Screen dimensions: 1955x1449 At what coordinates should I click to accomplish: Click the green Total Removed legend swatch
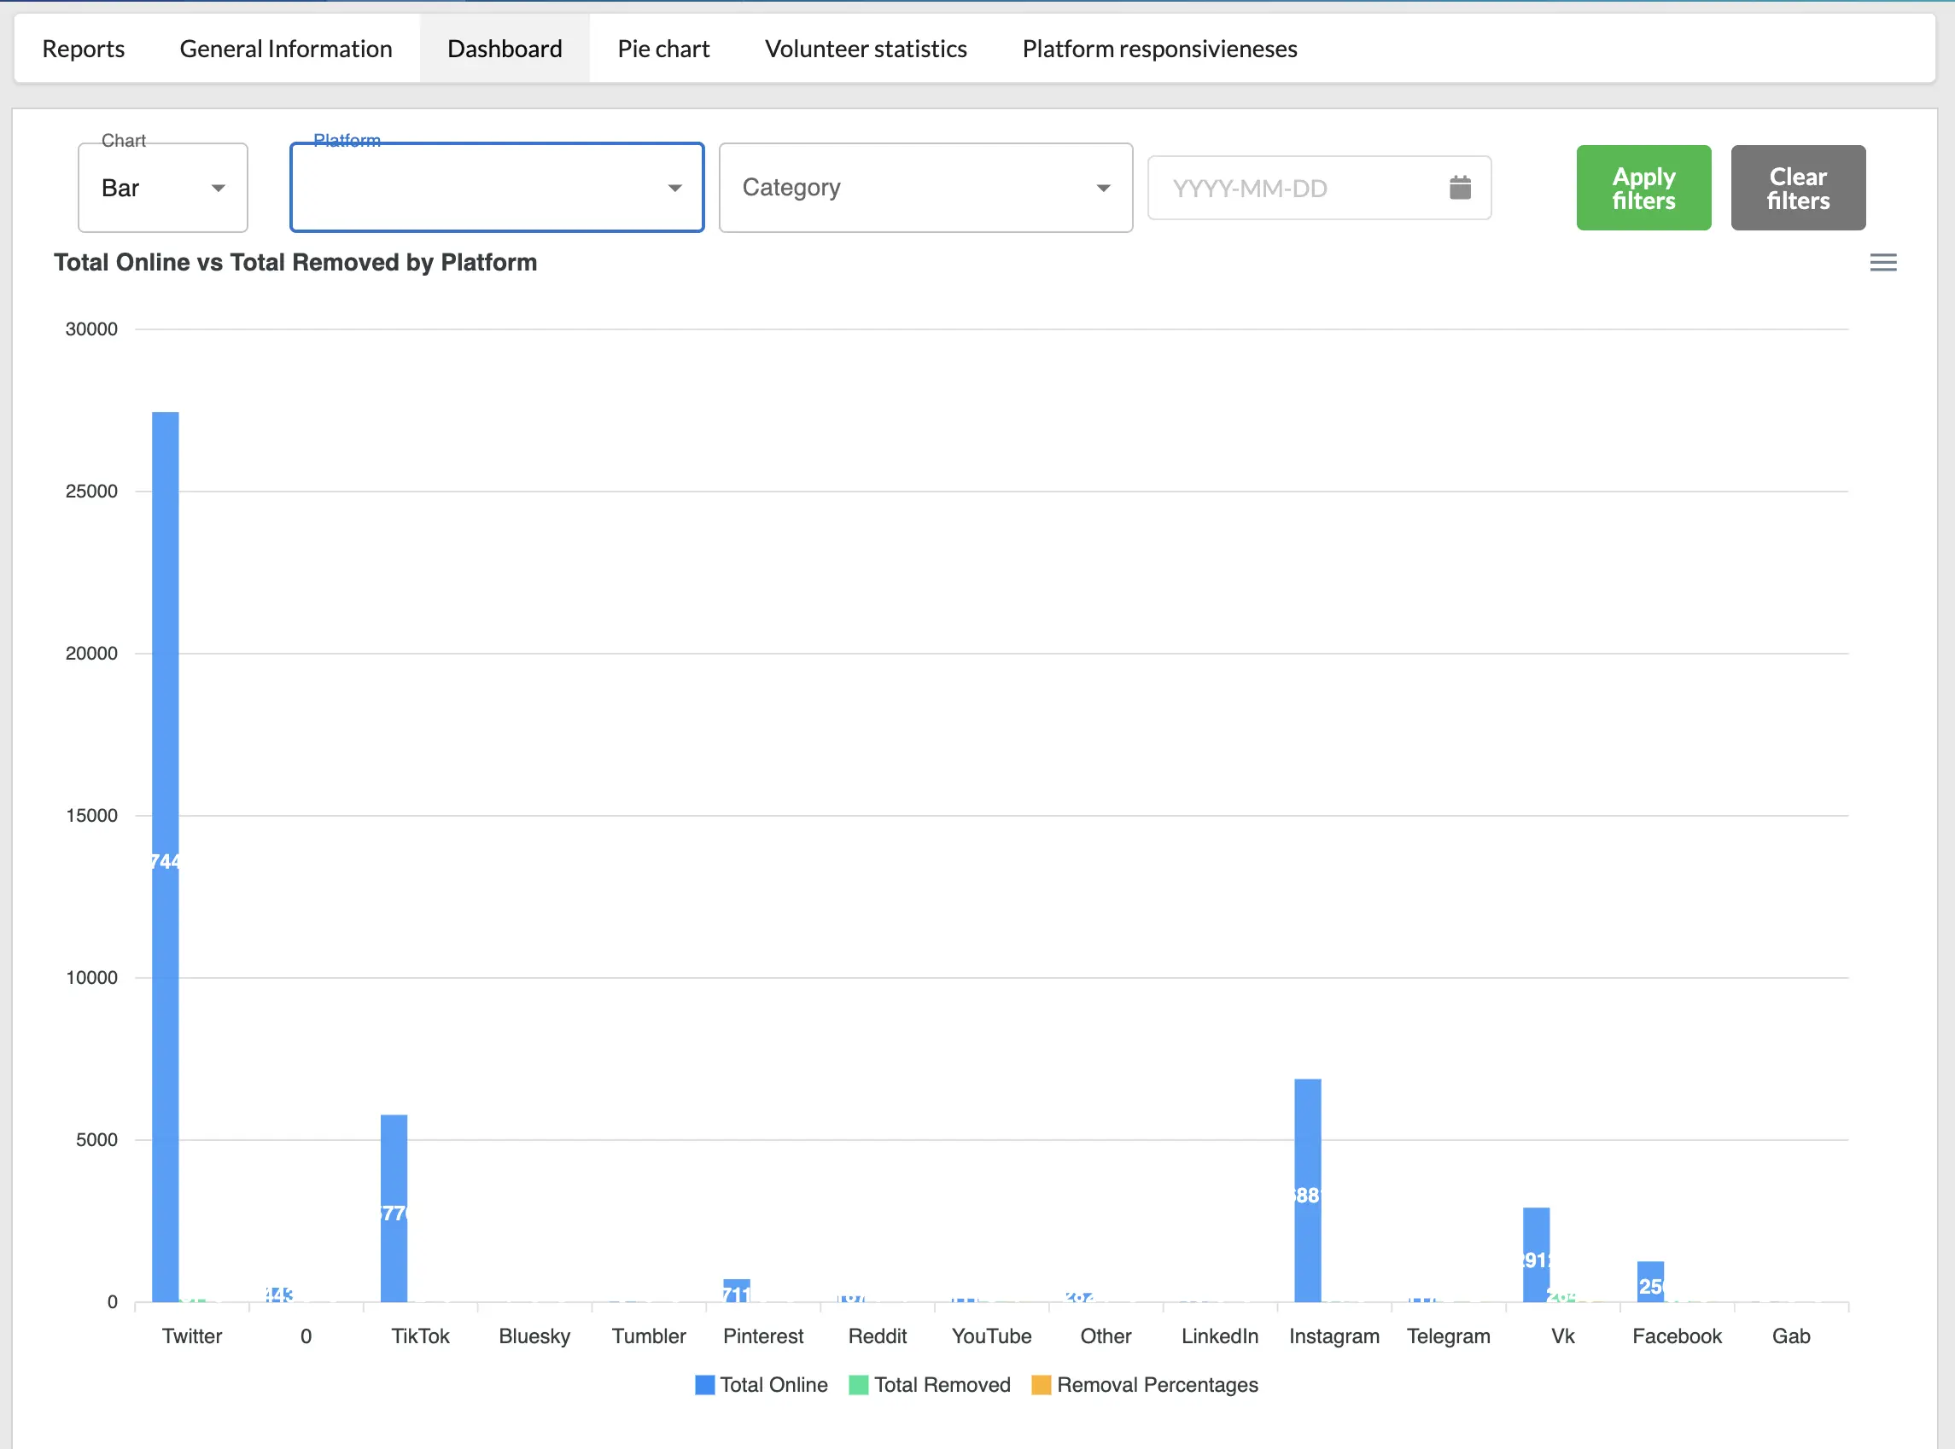(859, 1384)
